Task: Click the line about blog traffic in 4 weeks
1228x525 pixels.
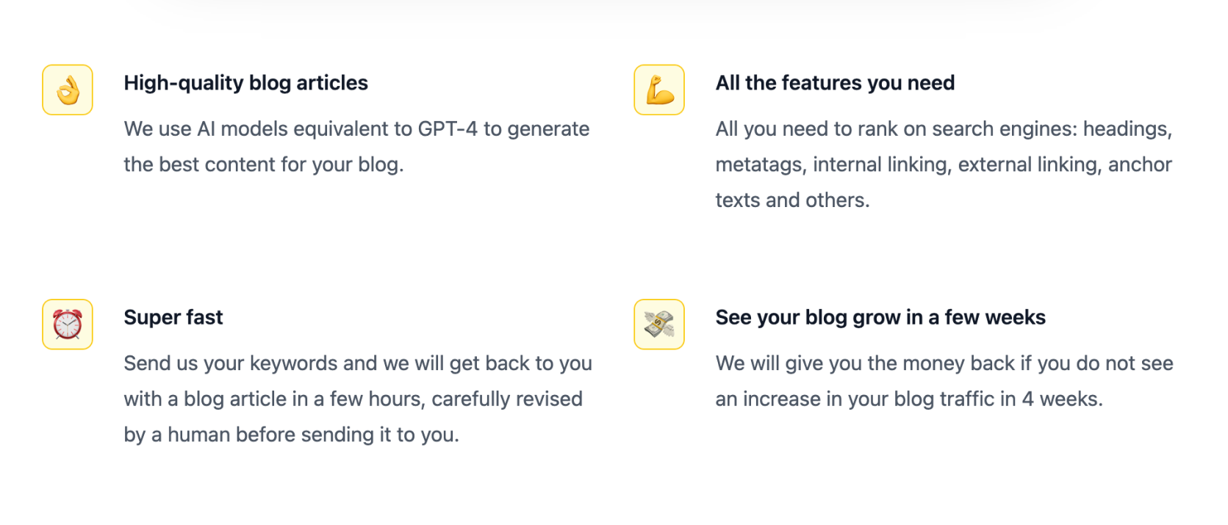Action: [909, 399]
